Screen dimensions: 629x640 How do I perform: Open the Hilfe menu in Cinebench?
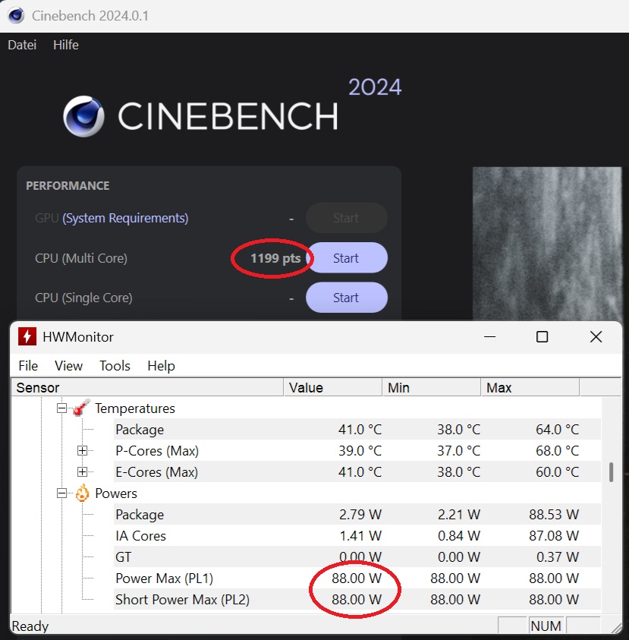[x=66, y=45]
